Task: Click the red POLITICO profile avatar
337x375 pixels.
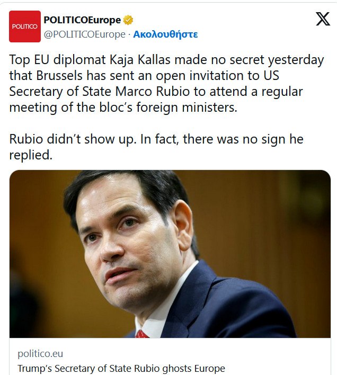Action: pos(25,26)
